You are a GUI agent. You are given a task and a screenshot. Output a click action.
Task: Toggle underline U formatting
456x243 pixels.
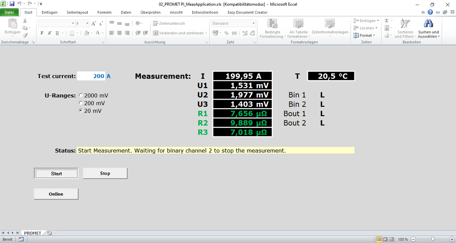pos(57,33)
